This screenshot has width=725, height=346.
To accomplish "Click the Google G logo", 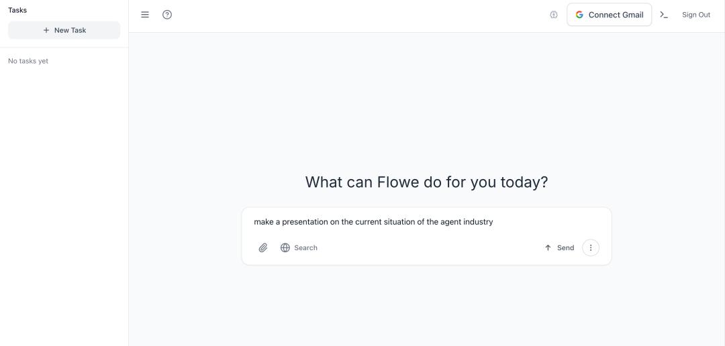I will (579, 15).
